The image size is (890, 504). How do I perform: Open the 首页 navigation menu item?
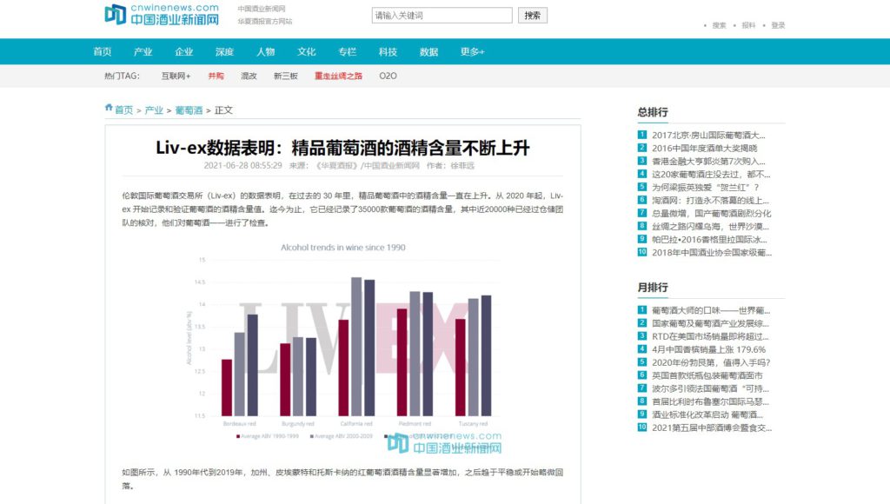tap(103, 51)
